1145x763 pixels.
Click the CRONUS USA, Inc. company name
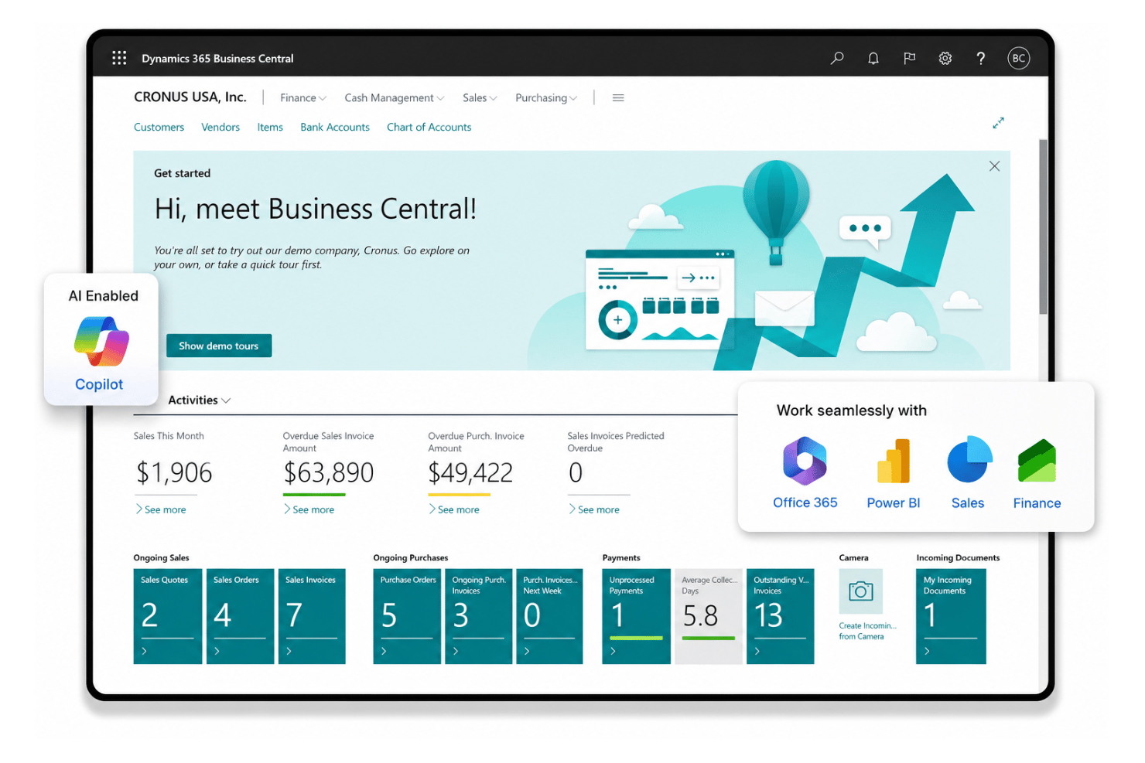(x=190, y=97)
